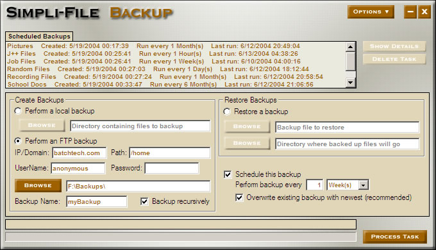
Task: Click the scheduled list scroll down arrow
Action: (350, 82)
